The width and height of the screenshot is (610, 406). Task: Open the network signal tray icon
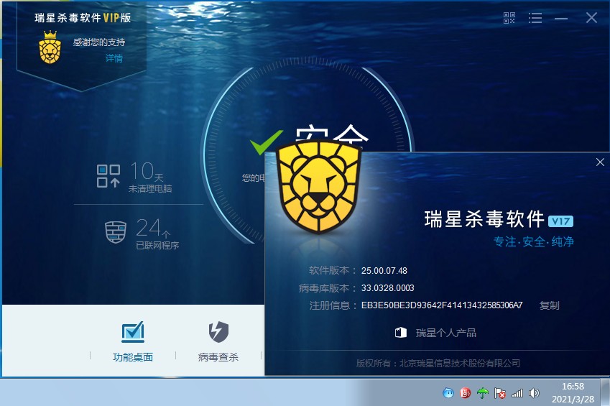(x=517, y=393)
